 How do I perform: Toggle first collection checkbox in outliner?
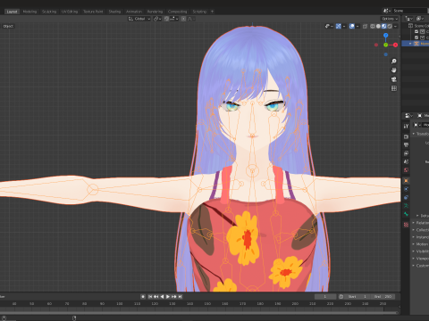click(x=416, y=31)
